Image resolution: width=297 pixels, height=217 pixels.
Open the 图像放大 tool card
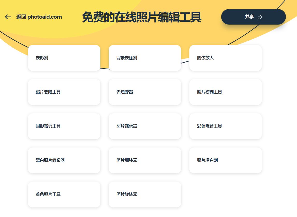click(225, 58)
